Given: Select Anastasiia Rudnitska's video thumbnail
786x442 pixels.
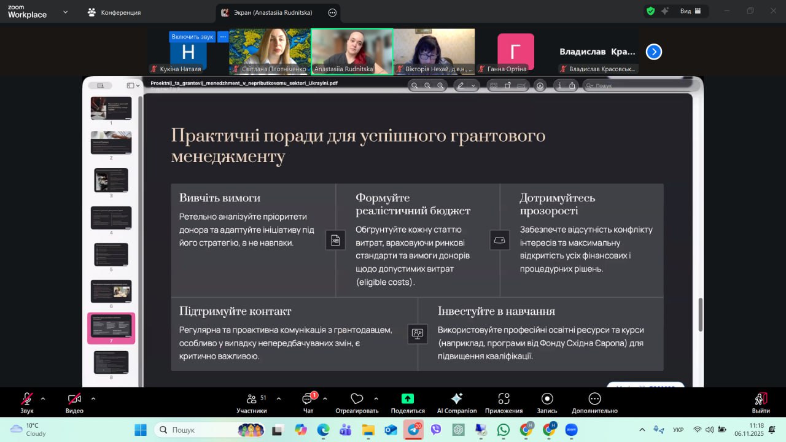Looking at the screenshot, I should (x=352, y=52).
